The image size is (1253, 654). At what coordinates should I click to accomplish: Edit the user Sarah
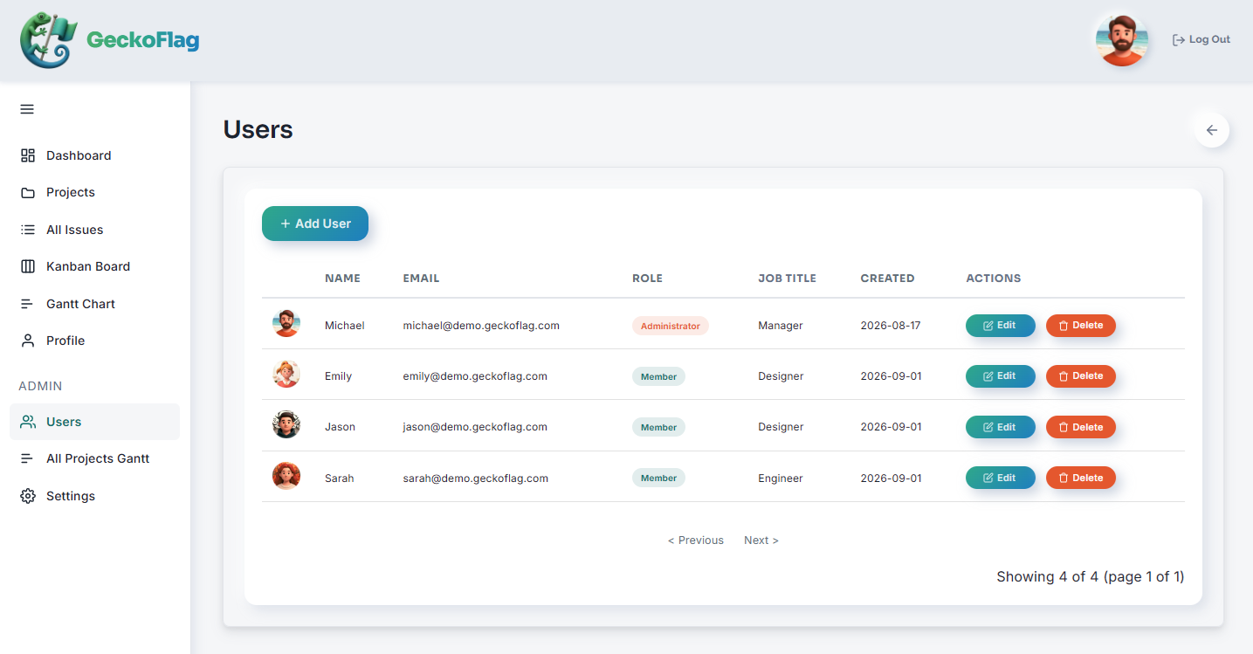[1001, 478]
